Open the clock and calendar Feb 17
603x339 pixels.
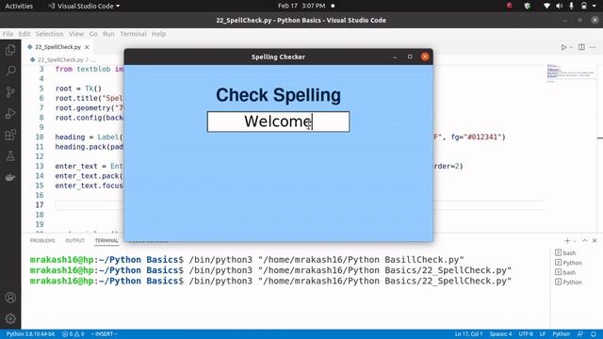(301, 6)
